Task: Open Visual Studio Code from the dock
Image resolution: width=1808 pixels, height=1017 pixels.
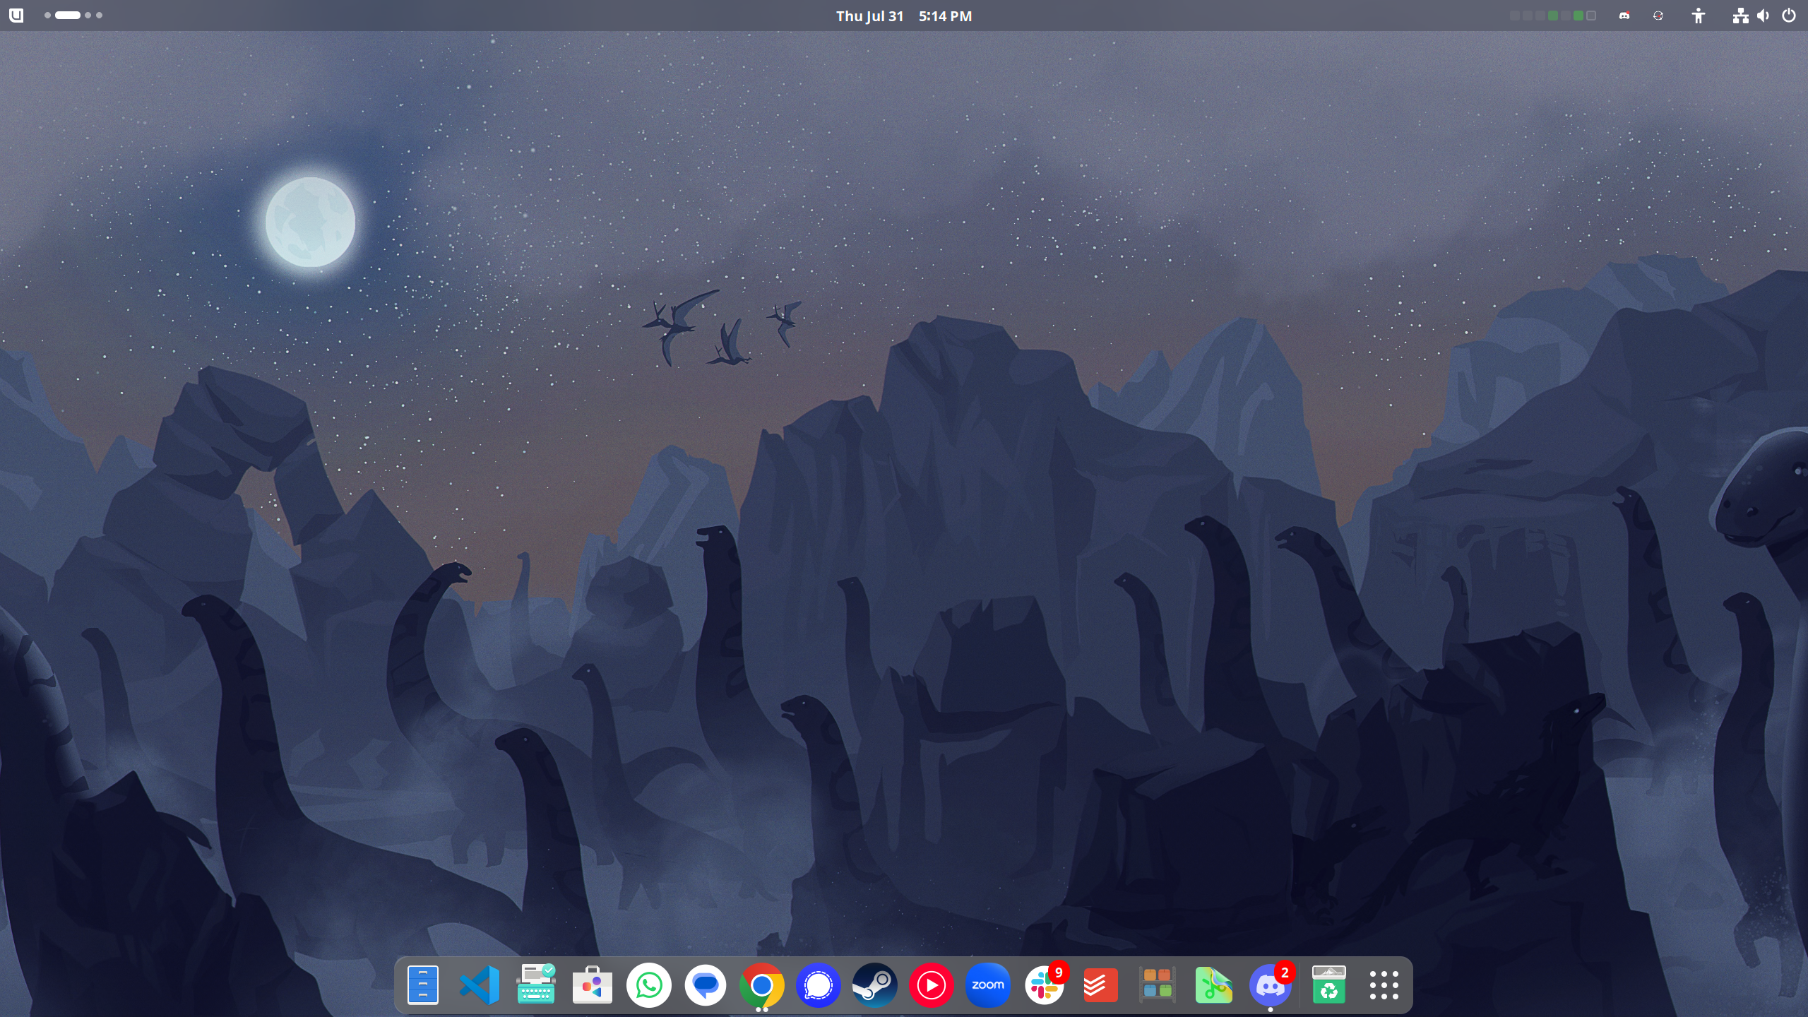Action: coord(480,985)
